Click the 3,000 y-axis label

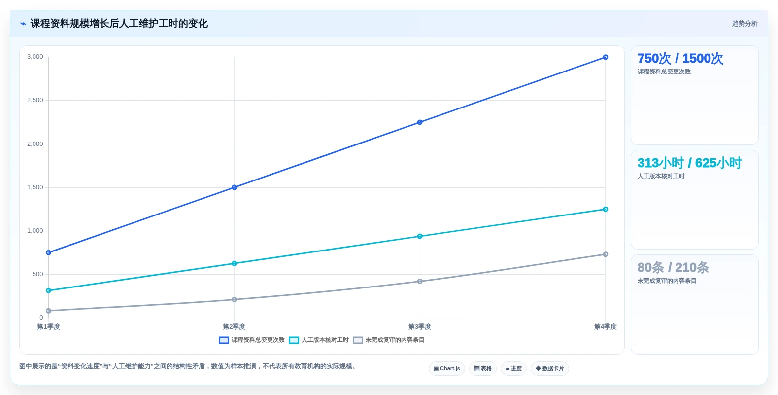(35, 57)
